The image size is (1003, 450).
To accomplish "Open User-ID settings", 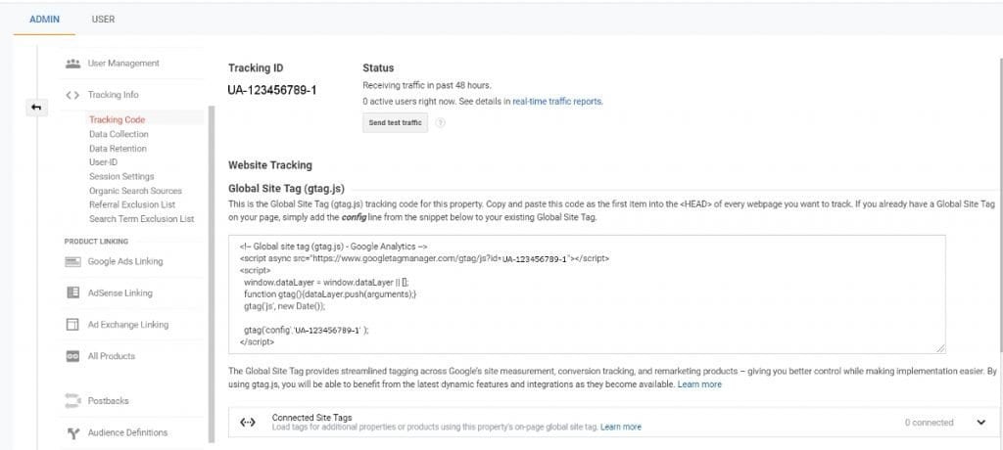I will point(103,162).
